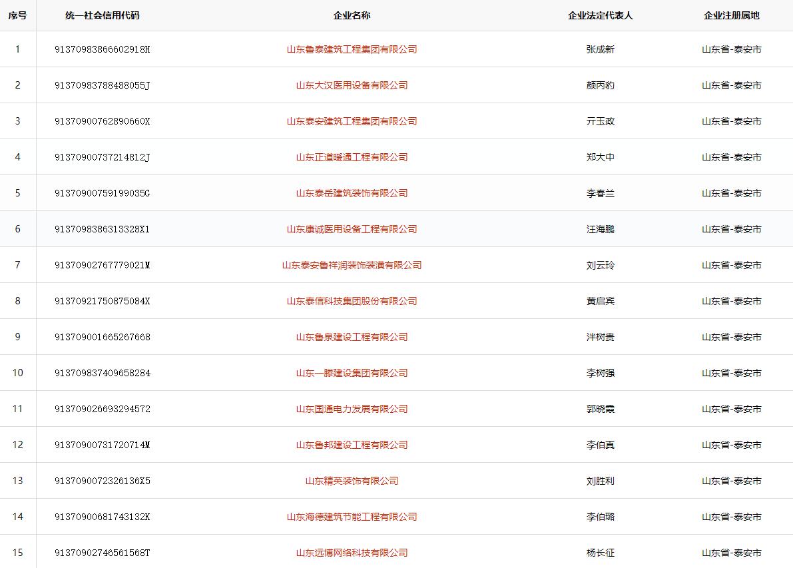The image size is (793, 568).
Task: Click 山东精英装饰有限公司 company name
Action: click(x=352, y=481)
